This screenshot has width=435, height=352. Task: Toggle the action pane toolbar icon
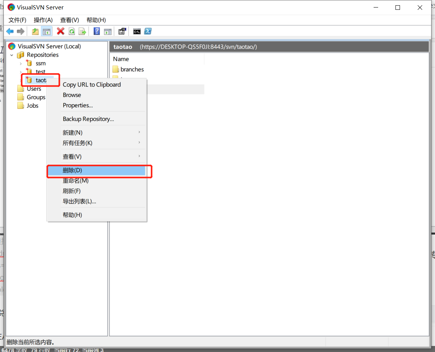[108, 31]
